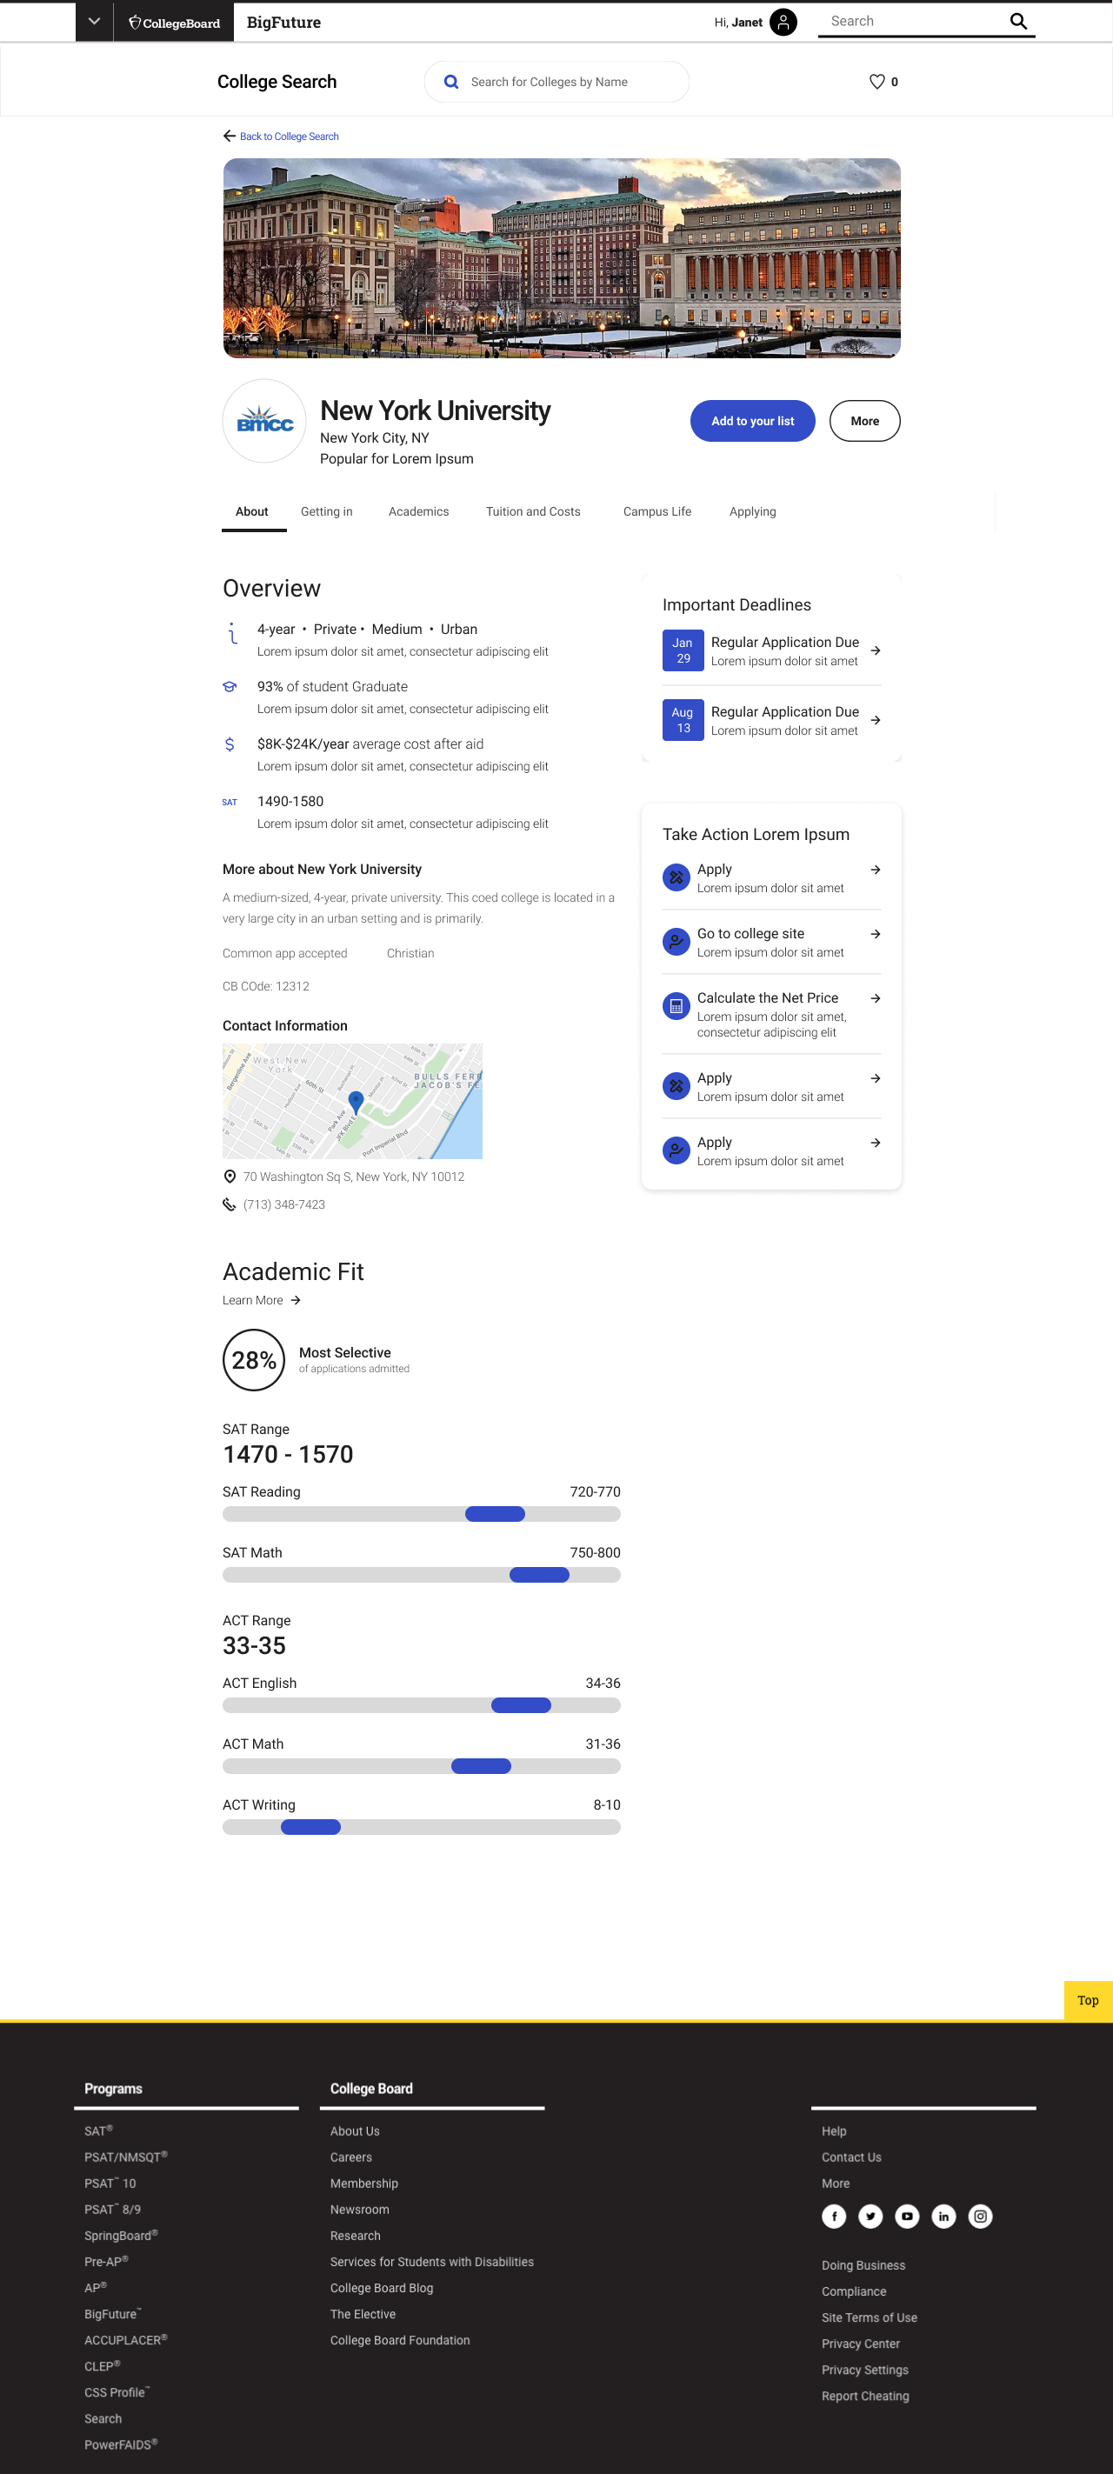
Task: Click the ACT English range bar
Action: 422,1705
